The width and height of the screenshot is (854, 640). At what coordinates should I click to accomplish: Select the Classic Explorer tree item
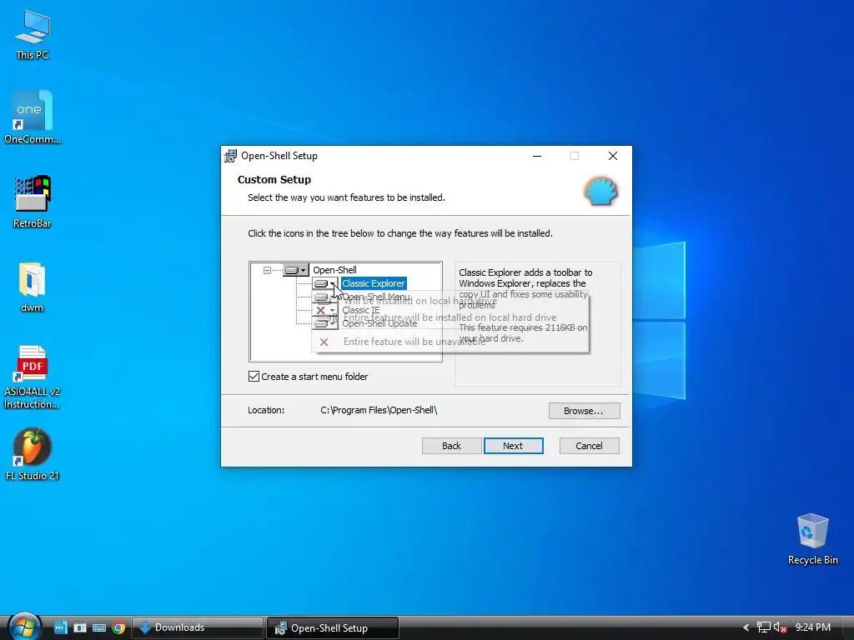pyautogui.click(x=374, y=283)
